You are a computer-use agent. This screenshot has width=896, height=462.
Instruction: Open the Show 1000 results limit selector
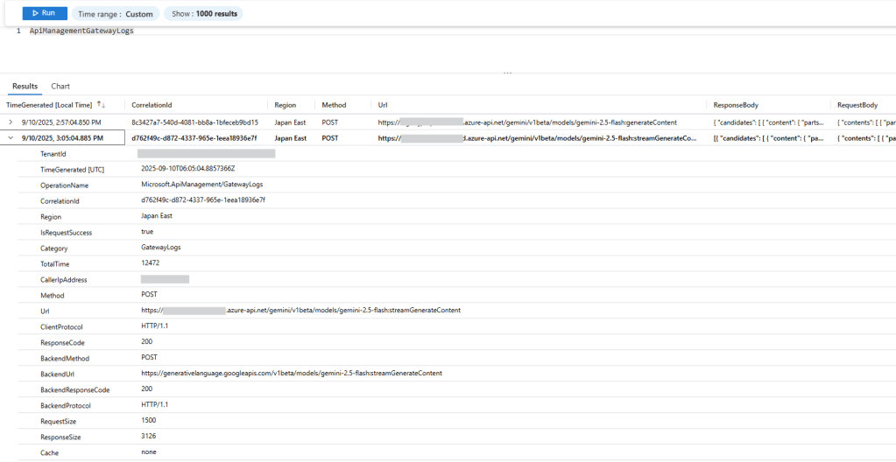coord(203,14)
